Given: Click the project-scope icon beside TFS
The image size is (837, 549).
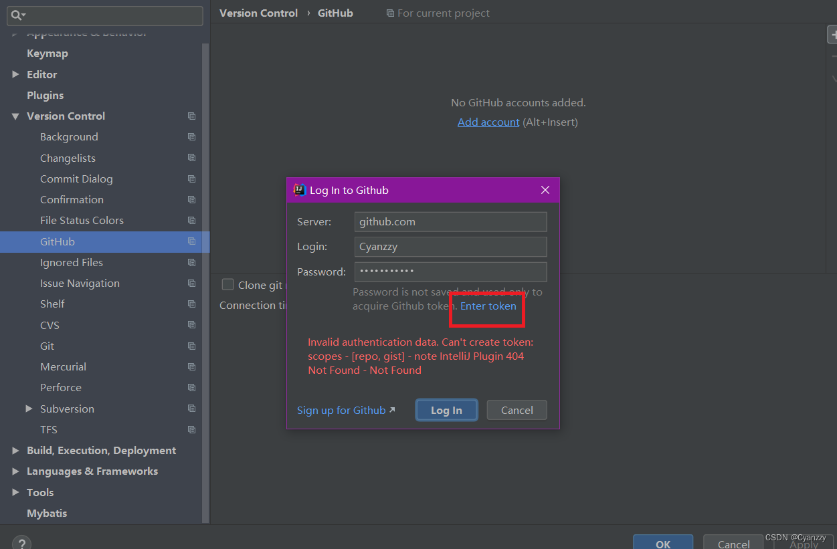Looking at the screenshot, I should [191, 429].
